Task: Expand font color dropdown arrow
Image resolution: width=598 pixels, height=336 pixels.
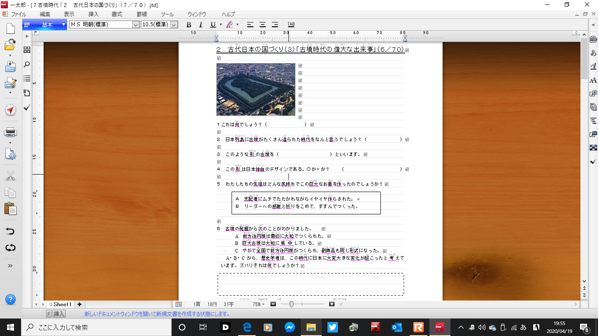Action: [237, 24]
